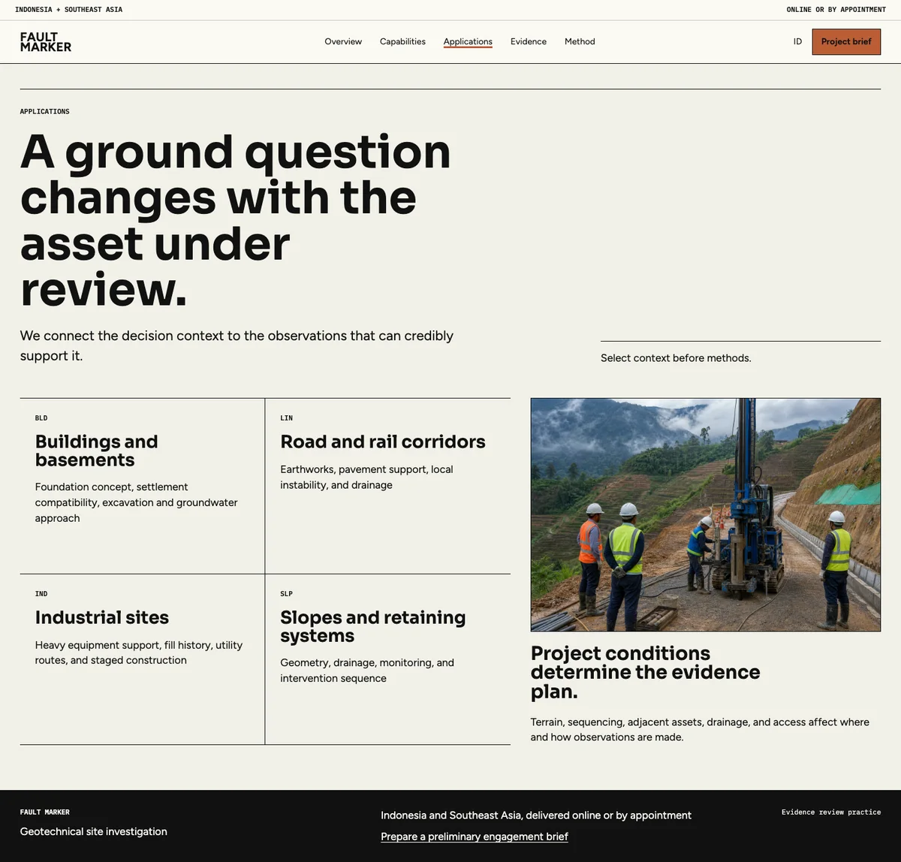Select the Buildings and basements card heading
Image resolution: width=901 pixels, height=862 pixels.
click(96, 451)
